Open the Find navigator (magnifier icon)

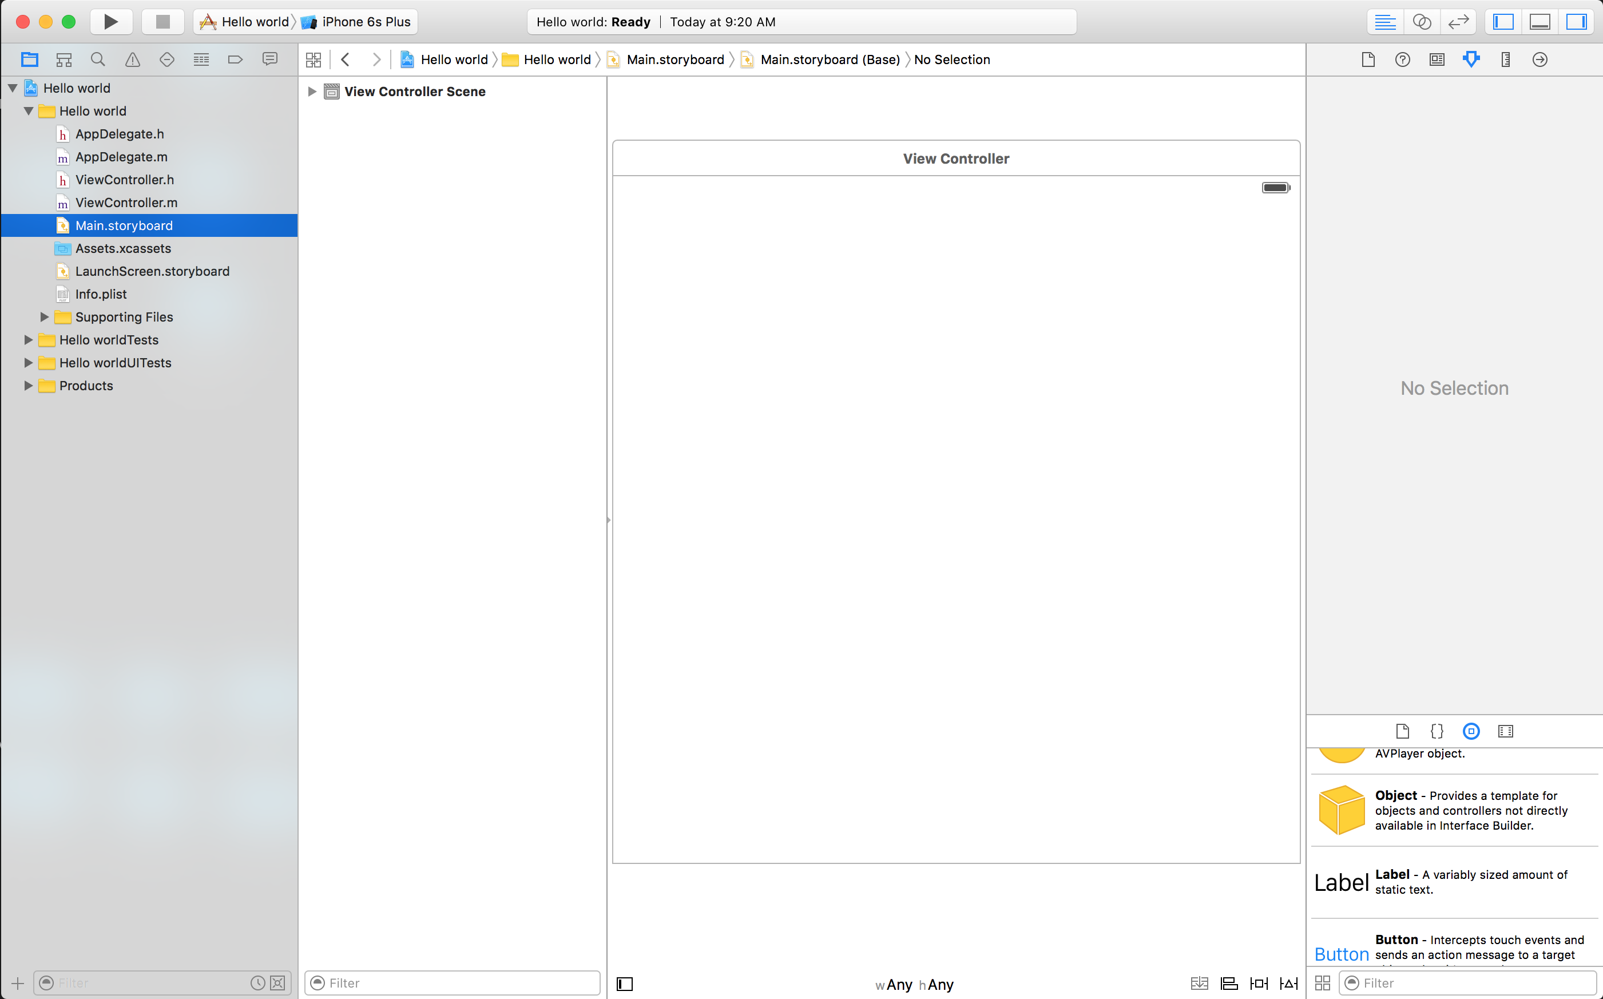point(98,60)
